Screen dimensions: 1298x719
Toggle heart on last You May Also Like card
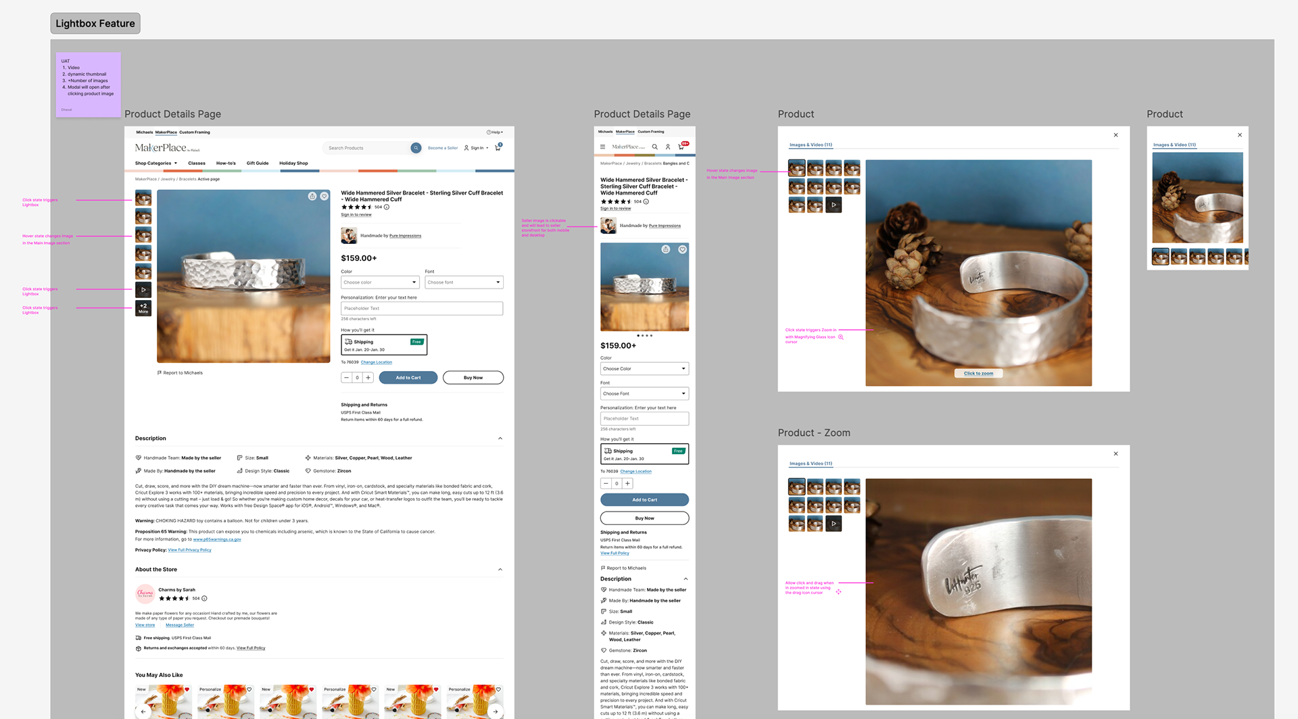click(x=498, y=689)
